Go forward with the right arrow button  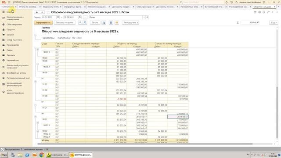click(42, 12)
